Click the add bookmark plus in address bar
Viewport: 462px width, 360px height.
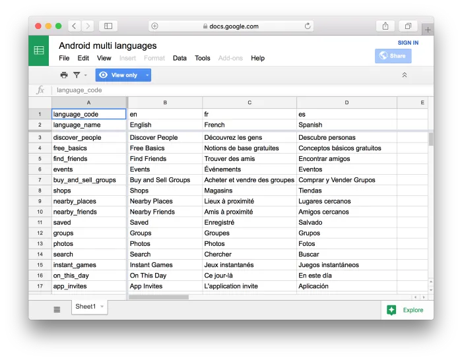coord(154,26)
